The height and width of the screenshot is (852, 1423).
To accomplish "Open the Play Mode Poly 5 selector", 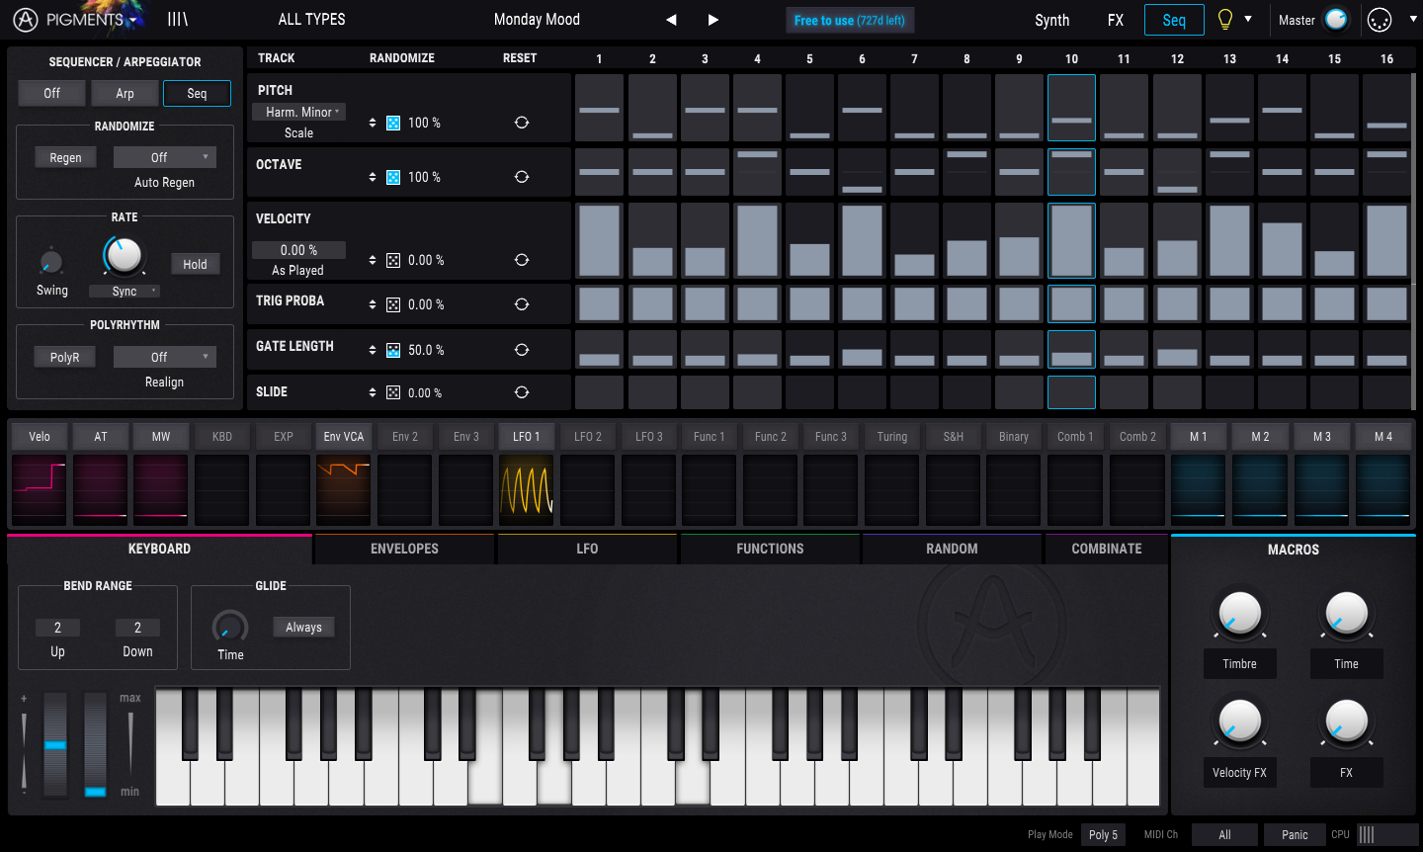I will click(x=1103, y=834).
